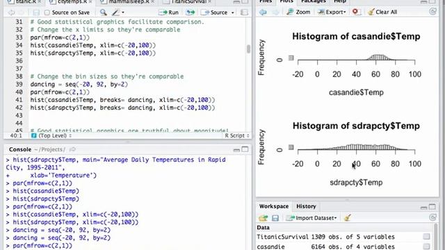This screenshot has width=445, height=250.
Task: Open the Source button dropdown arrow
Action: [x=233, y=12]
